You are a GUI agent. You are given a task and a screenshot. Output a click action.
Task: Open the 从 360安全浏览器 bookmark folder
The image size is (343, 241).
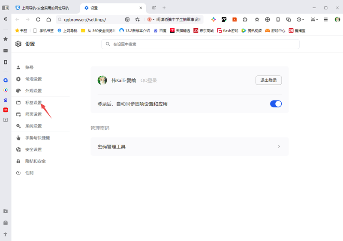[98, 30]
